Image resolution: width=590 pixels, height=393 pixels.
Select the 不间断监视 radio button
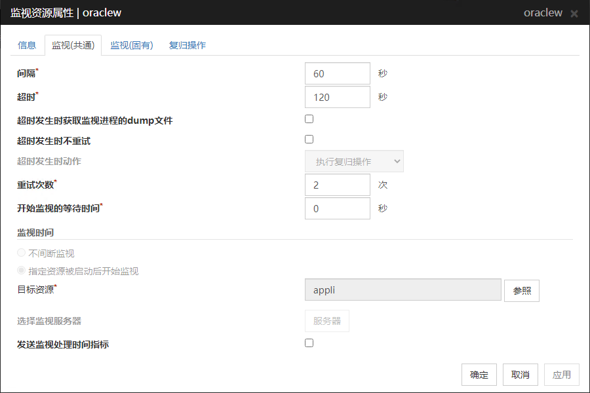tap(22, 253)
